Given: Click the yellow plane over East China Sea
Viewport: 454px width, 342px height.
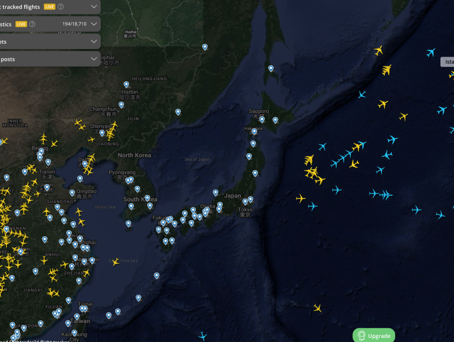Looking at the screenshot, I should click(116, 262).
